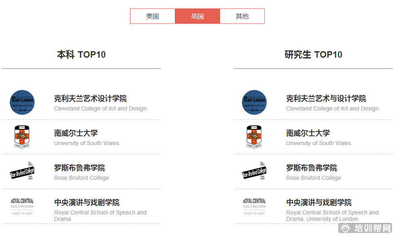Click 'University of South Wales' under 本科 TOP10
Viewport: 394px width, 235px height.
pyautogui.click(x=87, y=143)
